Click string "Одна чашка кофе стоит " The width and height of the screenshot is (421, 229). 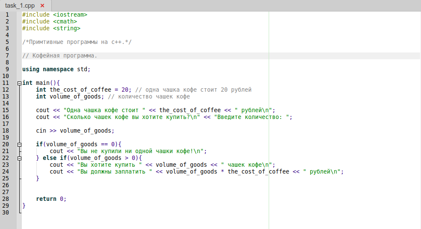point(104,110)
